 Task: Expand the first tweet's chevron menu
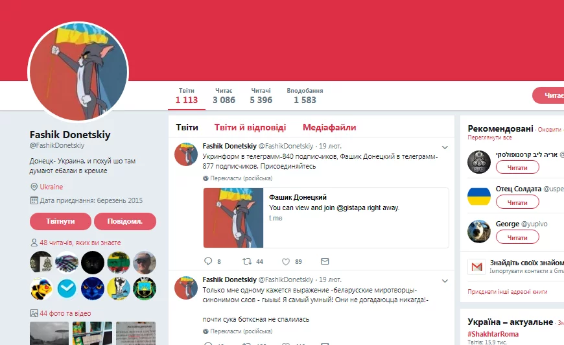tap(445, 147)
